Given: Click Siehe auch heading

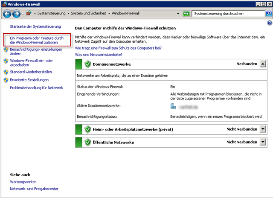Looking at the screenshot, I should click(20, 175).
